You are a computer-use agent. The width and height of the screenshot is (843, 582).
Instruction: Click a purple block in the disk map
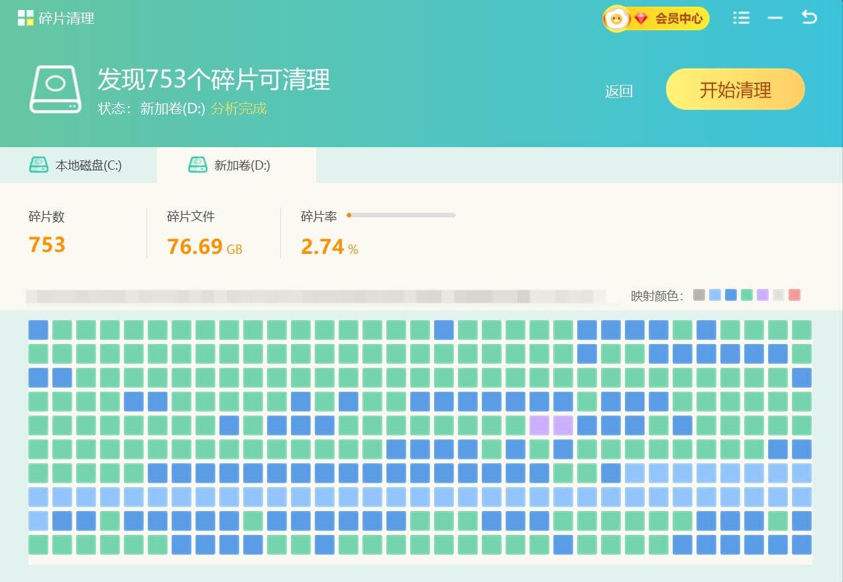539,426
